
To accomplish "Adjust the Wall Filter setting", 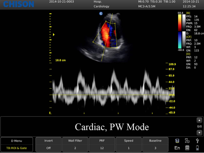I will pos(75,144).
